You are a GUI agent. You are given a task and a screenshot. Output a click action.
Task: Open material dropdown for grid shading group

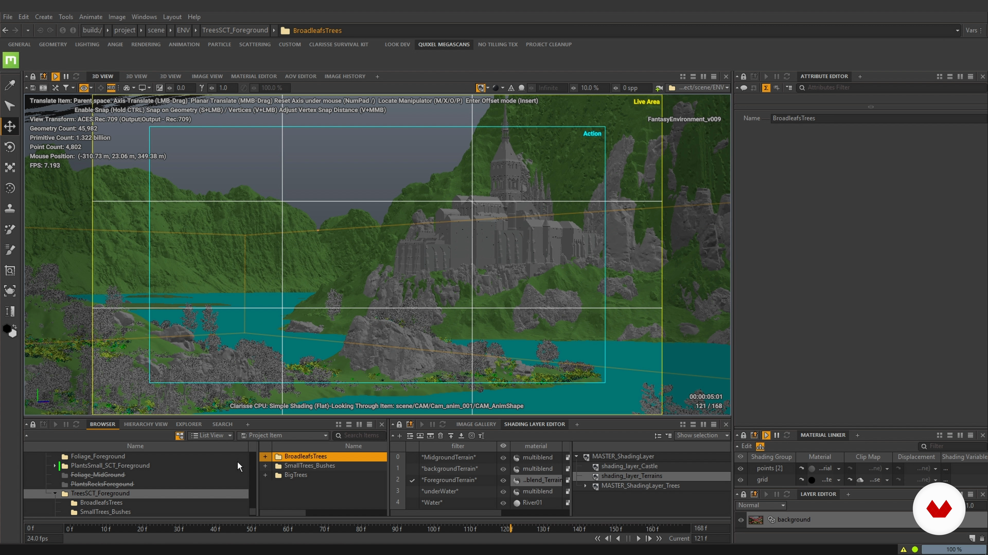pyautogui.click(x=839, y=480)
